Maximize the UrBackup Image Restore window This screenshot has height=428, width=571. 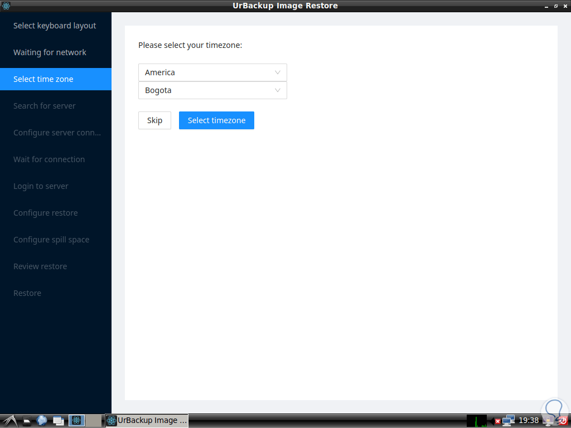click(556, 6)
